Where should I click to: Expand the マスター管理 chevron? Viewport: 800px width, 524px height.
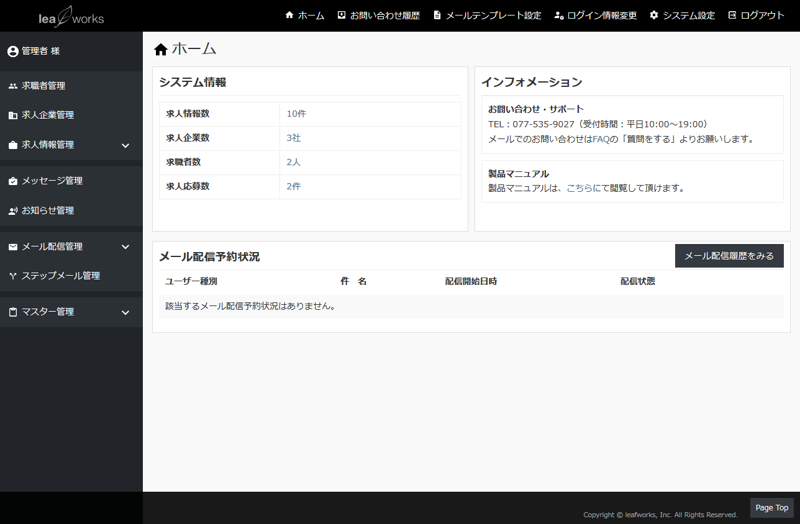tap(125, 312)
